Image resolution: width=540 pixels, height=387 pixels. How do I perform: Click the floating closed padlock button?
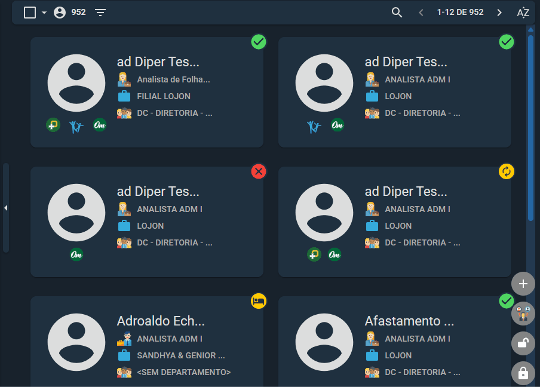click(x=523, y=373)
